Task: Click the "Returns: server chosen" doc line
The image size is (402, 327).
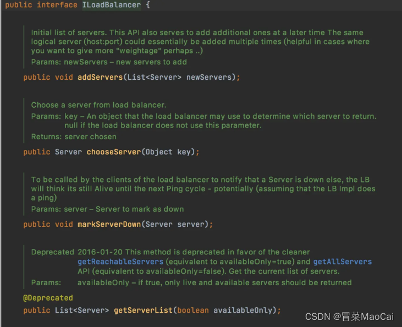Action: tap(74, 136)
